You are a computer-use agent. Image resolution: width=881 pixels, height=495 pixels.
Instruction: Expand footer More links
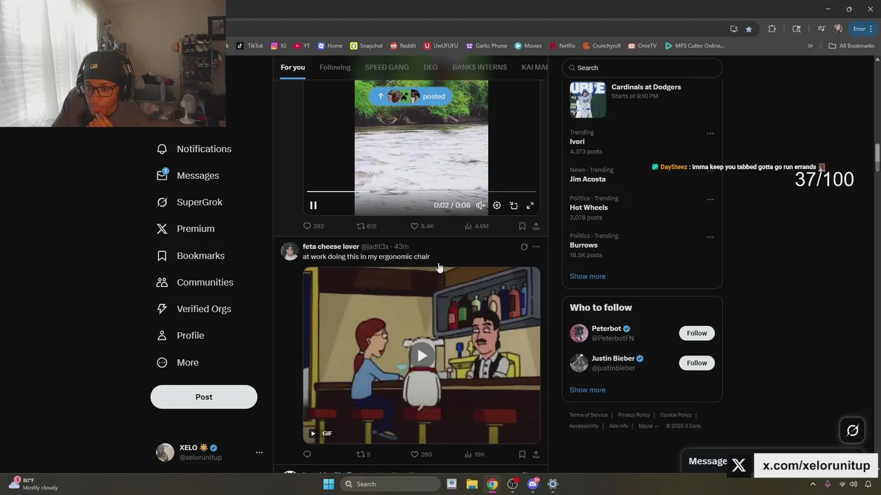pyautogui.click(x=648, y=426)
